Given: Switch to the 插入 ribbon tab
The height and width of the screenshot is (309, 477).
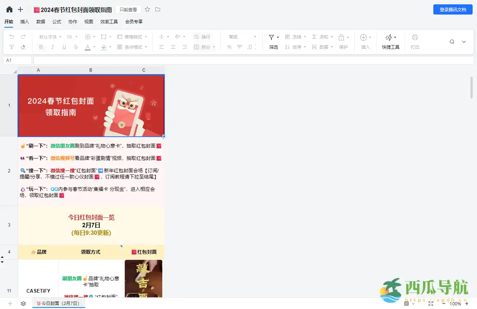Looking at the screenshot, I should coord(24,21).
